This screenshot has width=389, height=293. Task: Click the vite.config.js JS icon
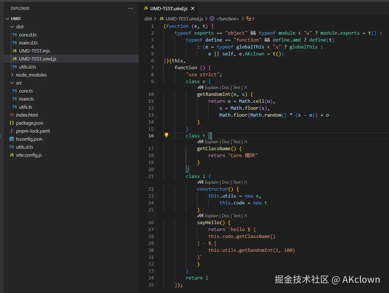[x=12, y=155]
